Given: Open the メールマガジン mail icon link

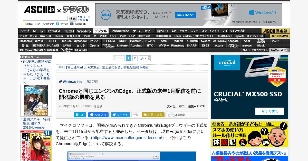Looking at the screenshot, I should (x=44, y=24).
